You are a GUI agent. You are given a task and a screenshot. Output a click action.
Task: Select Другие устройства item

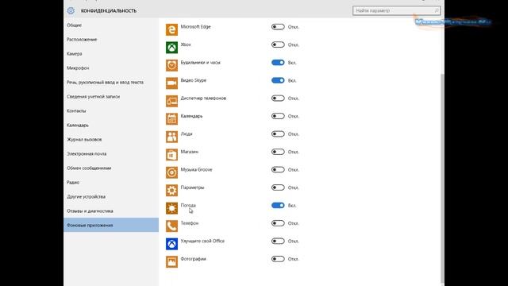[111, 196]
